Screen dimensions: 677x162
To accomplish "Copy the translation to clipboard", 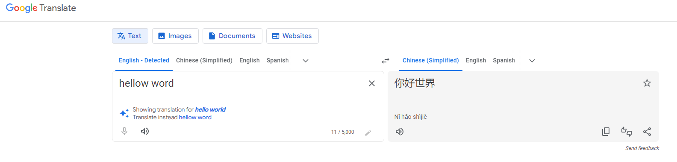I will 606,132.
